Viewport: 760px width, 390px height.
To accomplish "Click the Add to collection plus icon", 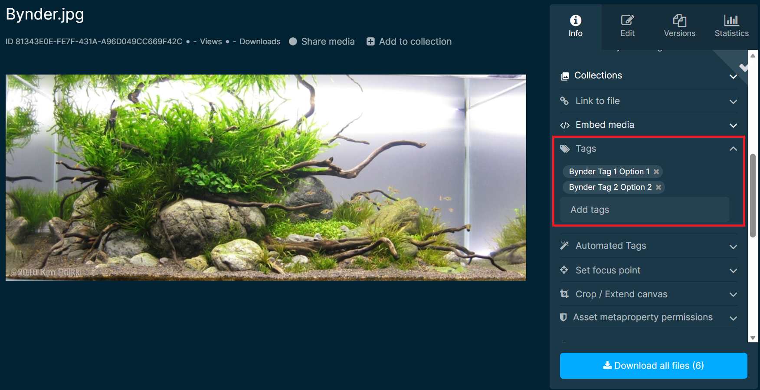I will 370,42.
